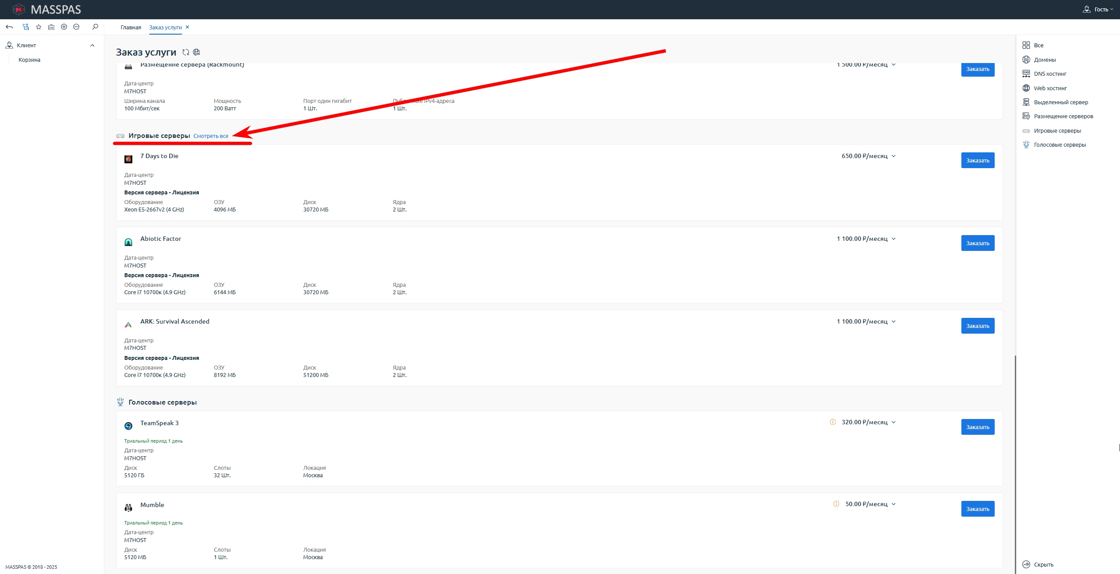Click microphone icon by Голосовые серверы heading
1120x574 pixels.
coord(121,402)
